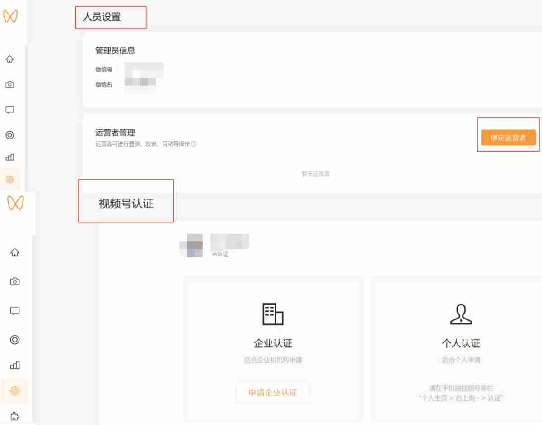This screenshot has height=425, width=542.
Task: Click the building icon above 企业认证
Action: tap(273, 314)
